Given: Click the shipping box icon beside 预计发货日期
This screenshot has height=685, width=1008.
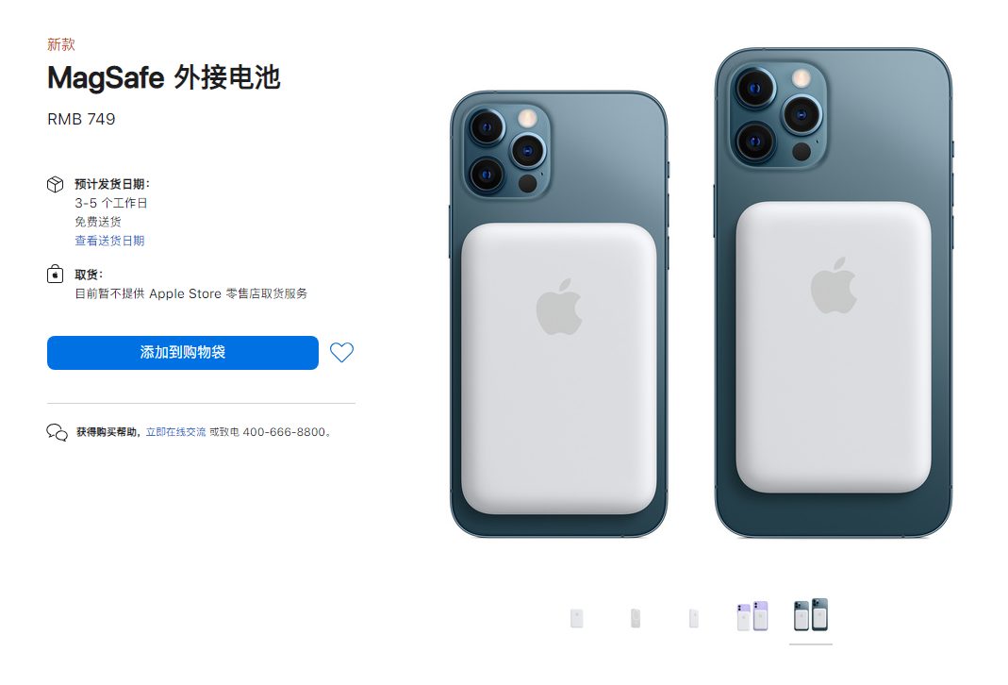Looking at the screenshot, I should pyautogui.click(x=56, y=185).
